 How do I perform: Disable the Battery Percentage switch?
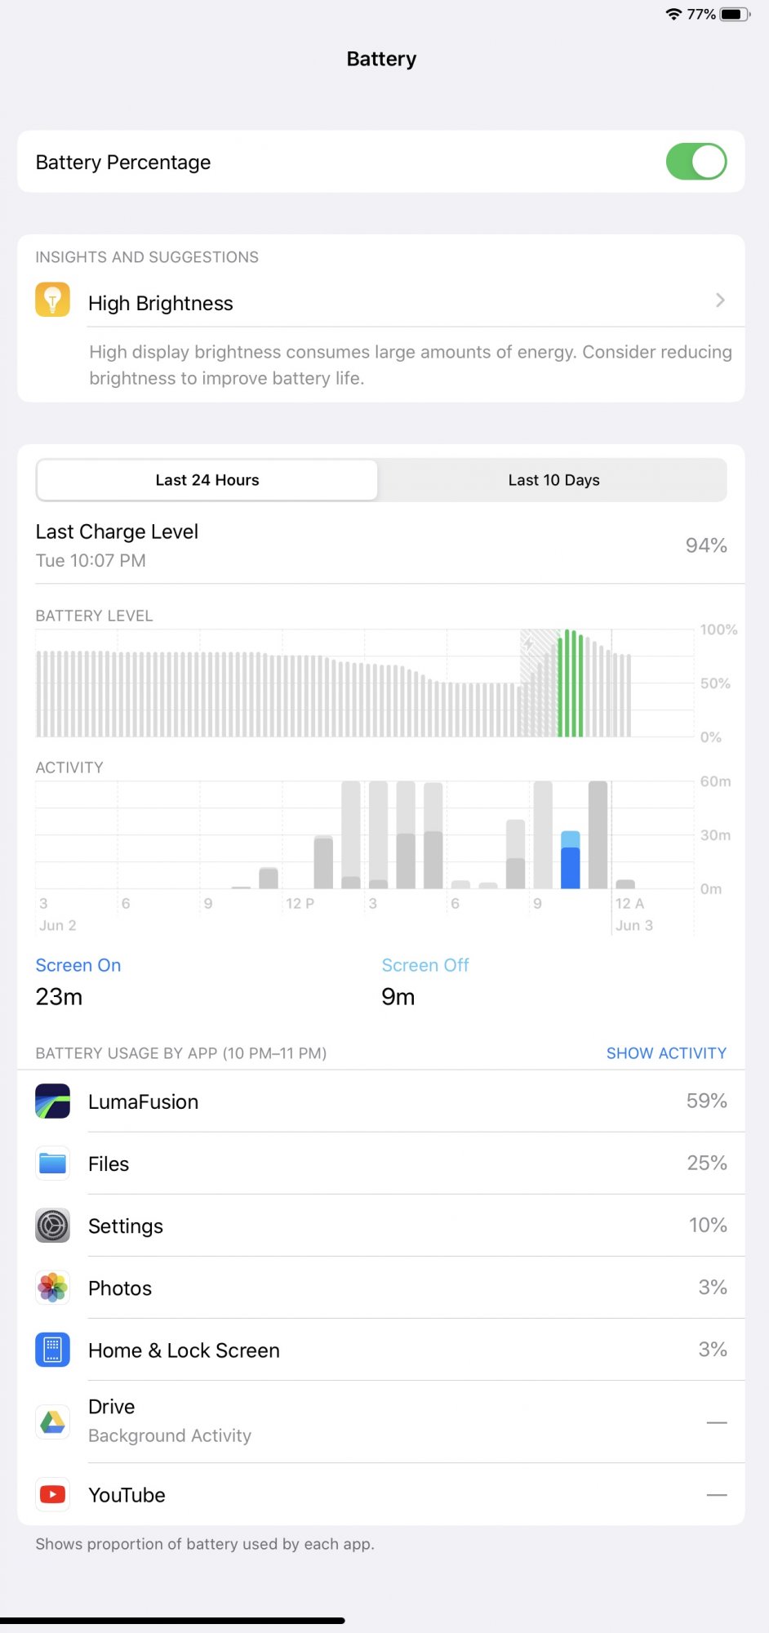(696, 162)
